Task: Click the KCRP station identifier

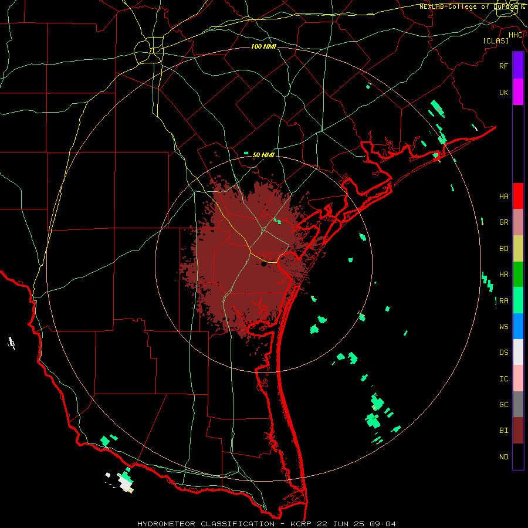Action: 301,524
